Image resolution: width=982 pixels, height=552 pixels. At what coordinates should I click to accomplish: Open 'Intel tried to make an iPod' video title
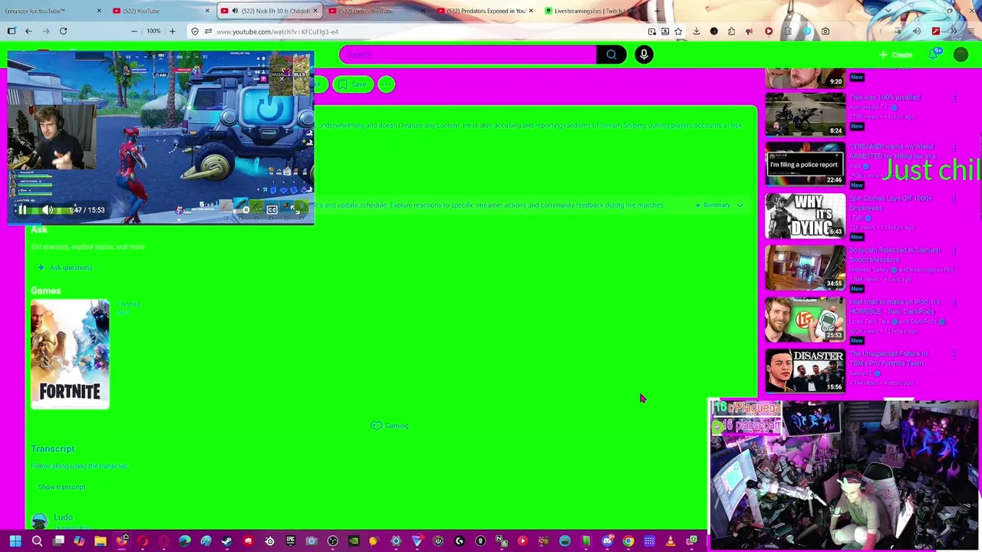(895, 307)
